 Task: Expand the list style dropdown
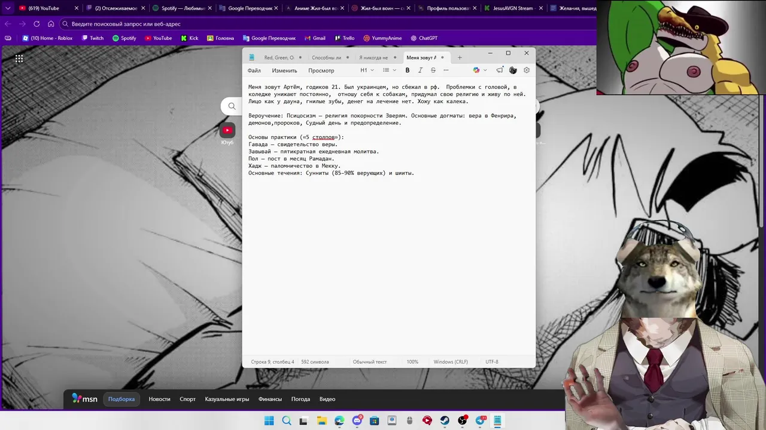pyautogui.click(x=390, y=70)
